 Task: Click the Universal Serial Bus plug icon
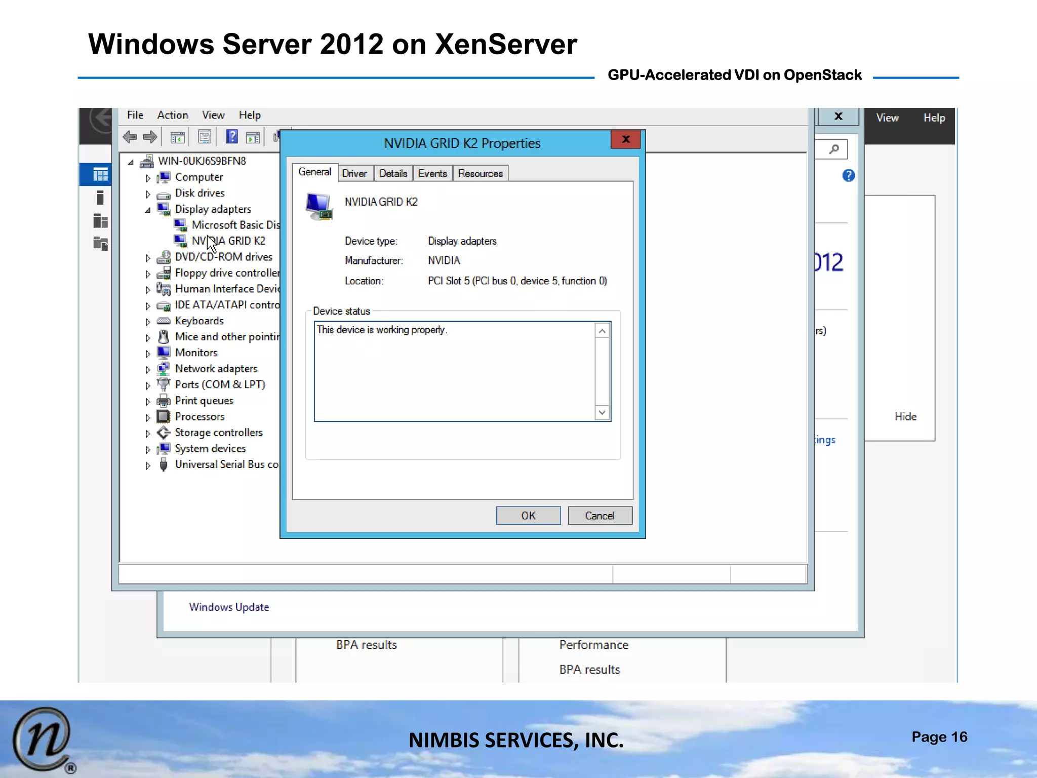(x=164, y=464)
